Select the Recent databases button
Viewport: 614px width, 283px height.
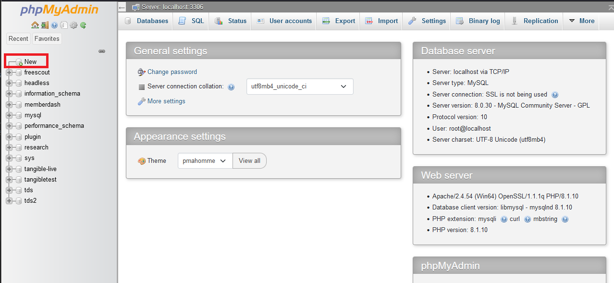tap(18, 38)
